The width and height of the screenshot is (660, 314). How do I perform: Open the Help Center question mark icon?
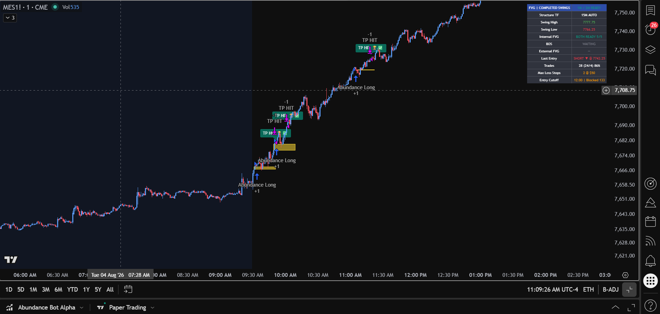pyautogui.click(x=650, y=305)
